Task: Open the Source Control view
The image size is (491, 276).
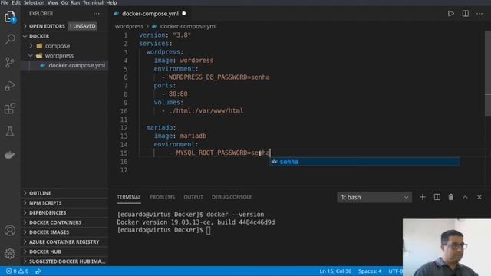Action: (10, 62)
